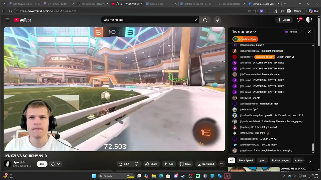The image size is (321, 180).
Task: Ask about this video
Action: coord(169,164)
